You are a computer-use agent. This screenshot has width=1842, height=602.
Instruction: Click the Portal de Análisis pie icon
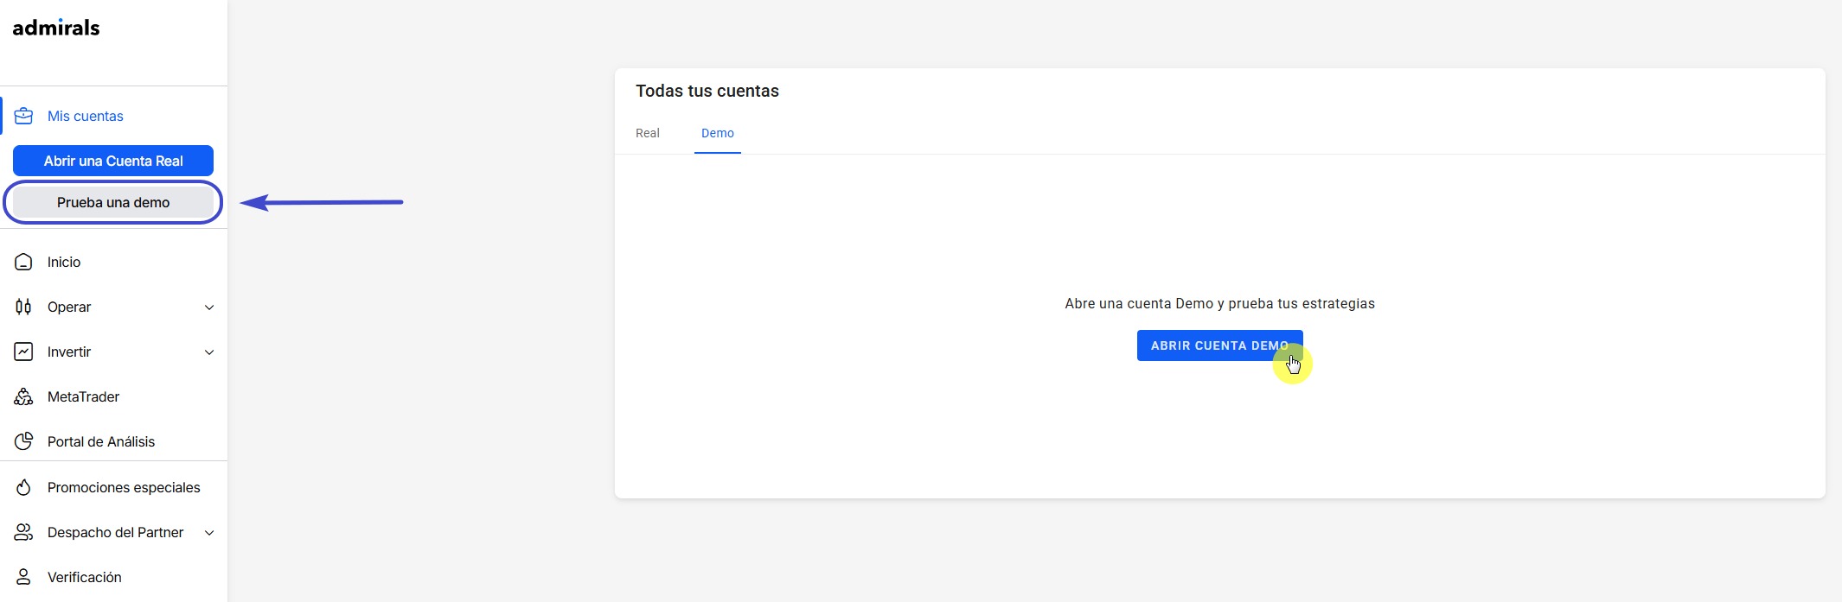[x=23, y=441]
